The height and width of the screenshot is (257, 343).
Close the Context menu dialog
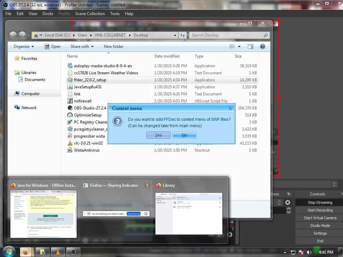[x=230, y=108]
